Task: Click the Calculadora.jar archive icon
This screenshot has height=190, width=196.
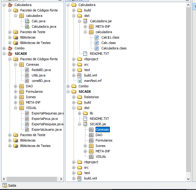Action: [85, 21]
